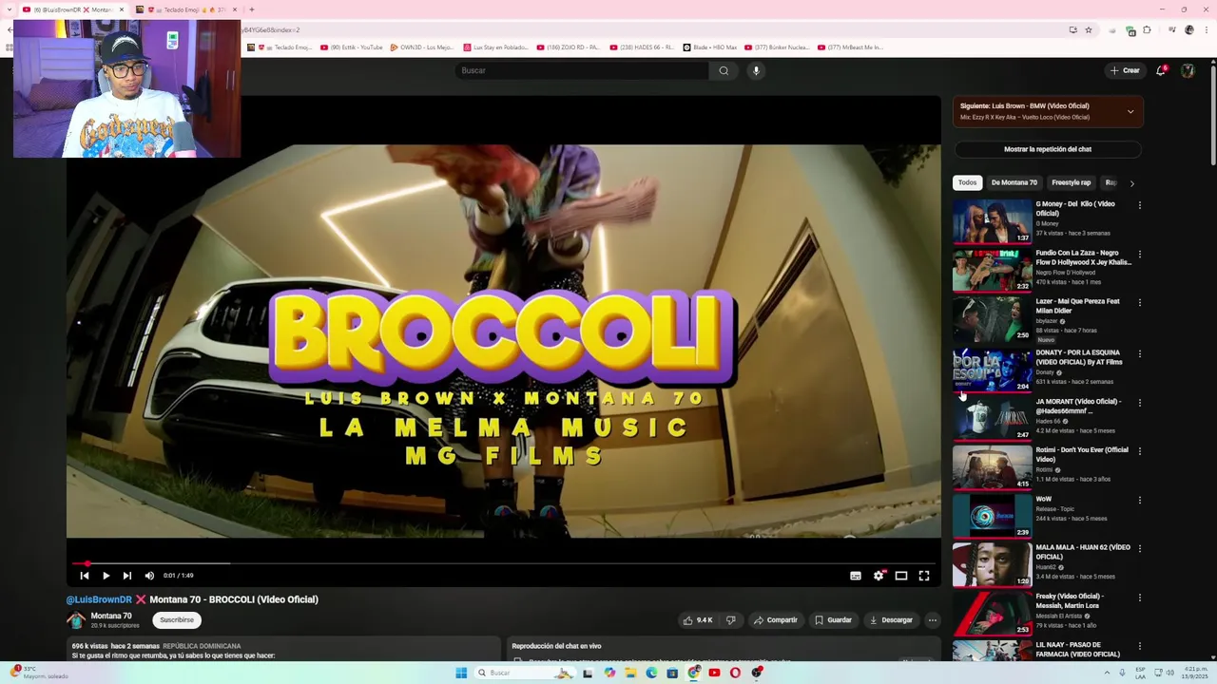Screen dimensions: 1217x684
Task: Mute the video volume
Action: [x=149, y=576]
